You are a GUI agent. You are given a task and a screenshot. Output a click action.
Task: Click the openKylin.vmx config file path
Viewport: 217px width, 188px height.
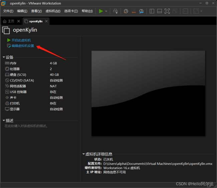(x=158, y=164)
